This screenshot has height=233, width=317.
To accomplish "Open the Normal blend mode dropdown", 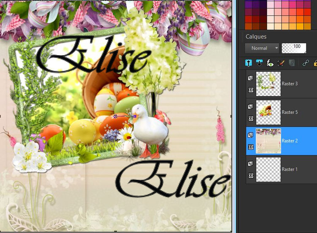I will [262, 48].
